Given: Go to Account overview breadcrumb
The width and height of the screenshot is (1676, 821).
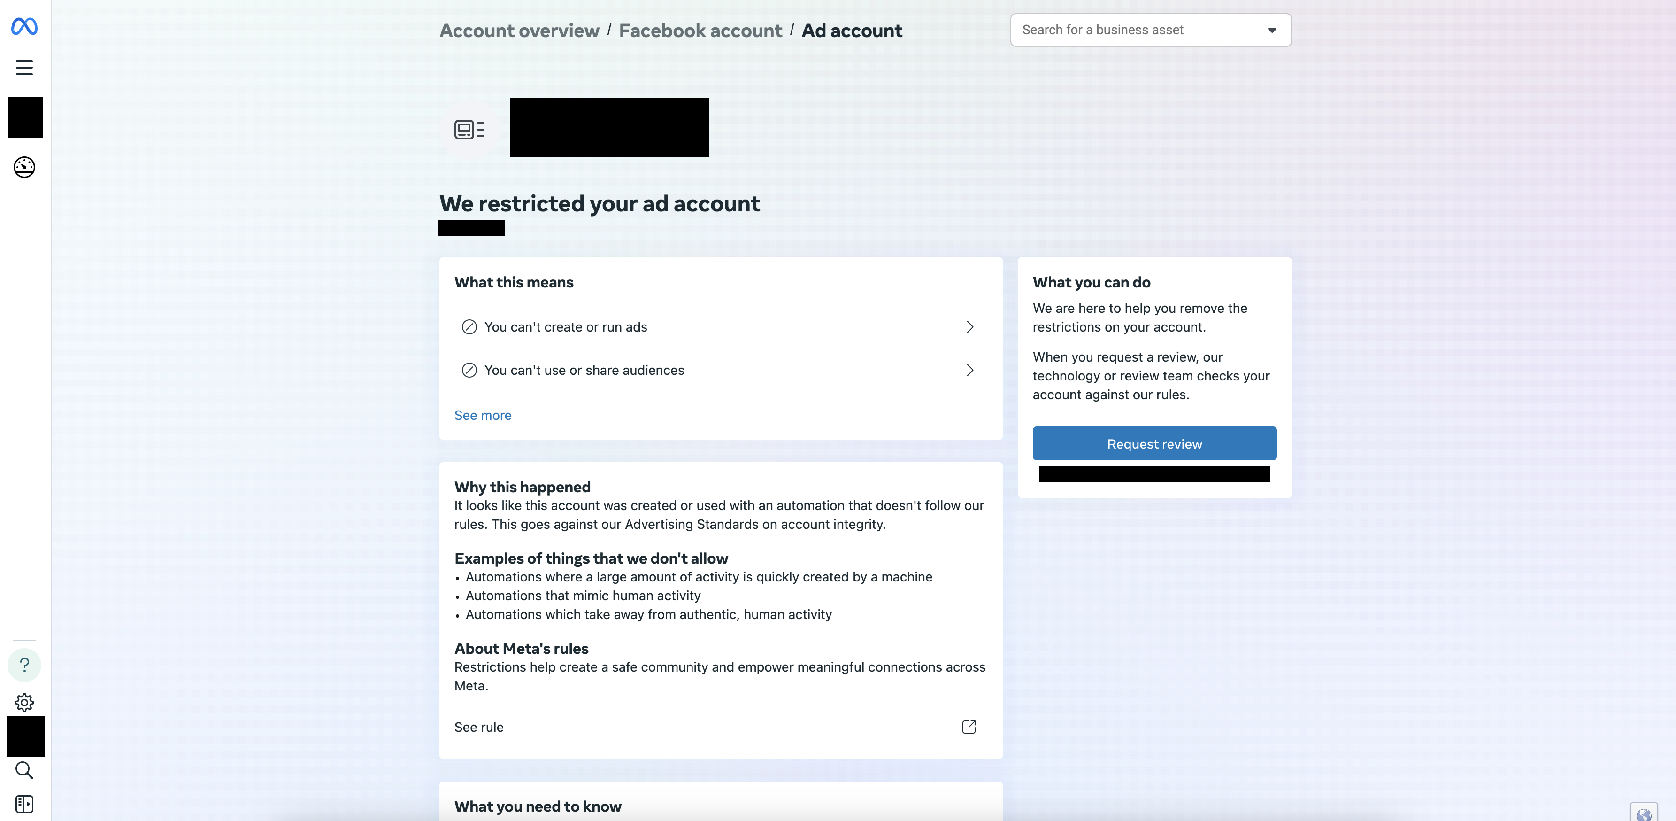Looking at the screenshot, I should (519, 31).
